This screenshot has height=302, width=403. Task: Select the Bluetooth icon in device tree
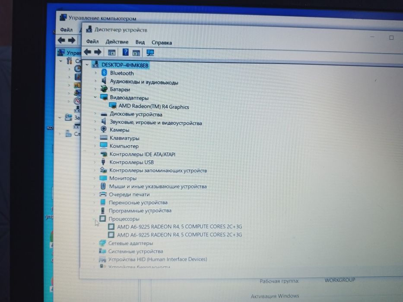[x=104, y=72]
